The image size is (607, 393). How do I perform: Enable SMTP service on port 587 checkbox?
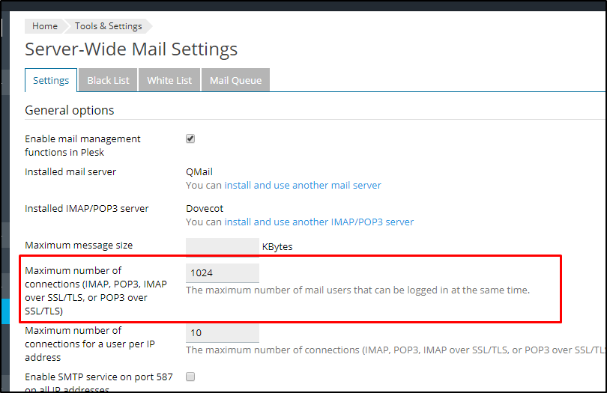(190, 377)
